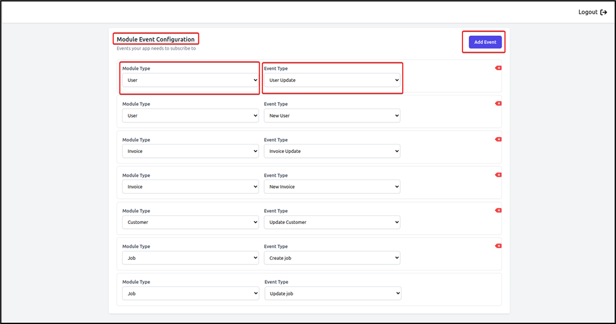Remove the New Invoice event row

coord(498,175)
